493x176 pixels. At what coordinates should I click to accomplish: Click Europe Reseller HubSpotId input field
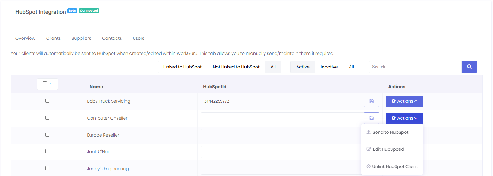(281, 135)
